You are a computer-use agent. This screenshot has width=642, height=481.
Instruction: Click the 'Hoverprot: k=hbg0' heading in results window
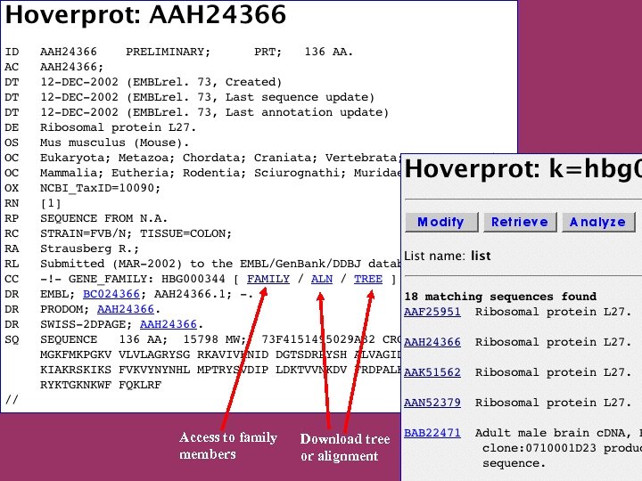[x=523, y=169]
